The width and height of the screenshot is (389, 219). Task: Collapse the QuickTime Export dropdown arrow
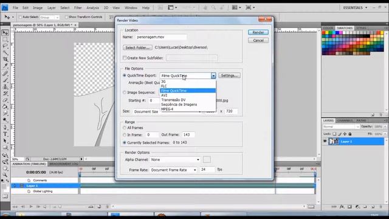coord(213,75)
